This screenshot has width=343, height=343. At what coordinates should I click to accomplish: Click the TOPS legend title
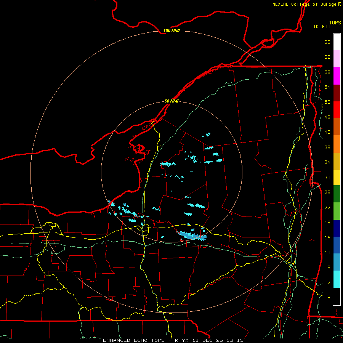click(335, 22)
